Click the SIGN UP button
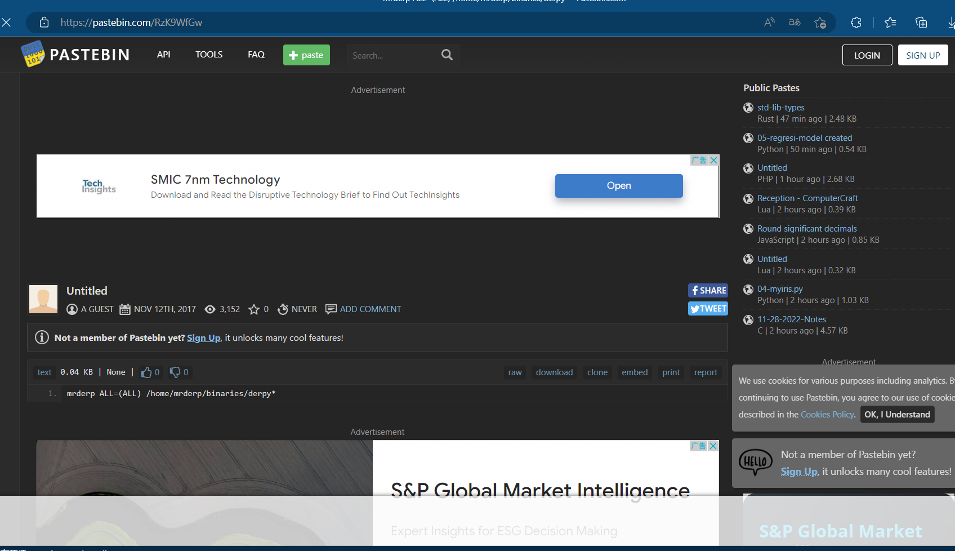Viewport: 955px width, 551px height. 923,55
